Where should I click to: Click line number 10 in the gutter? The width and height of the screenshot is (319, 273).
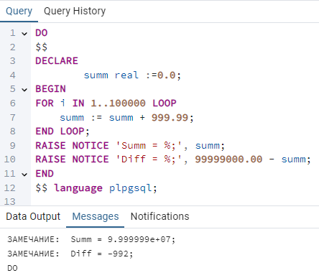tap(9, 159)
